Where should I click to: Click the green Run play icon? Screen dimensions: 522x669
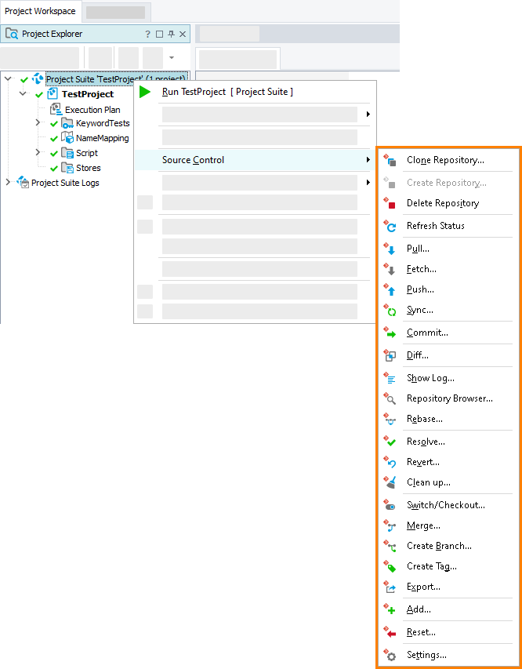point(145,92)
